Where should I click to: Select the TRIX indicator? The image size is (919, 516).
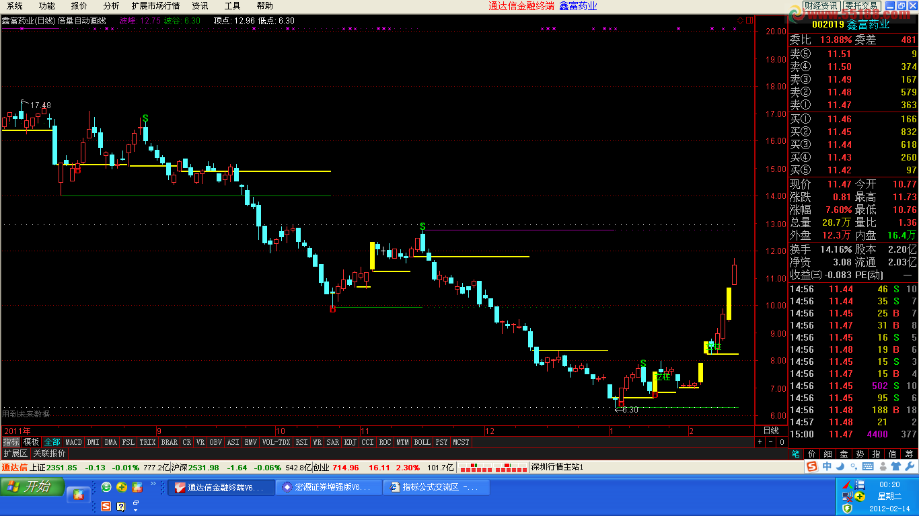click(x=147, y=442)
